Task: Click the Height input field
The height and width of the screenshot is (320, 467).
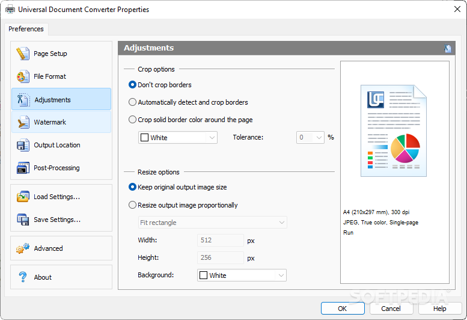Action: [x=221, y=257]
